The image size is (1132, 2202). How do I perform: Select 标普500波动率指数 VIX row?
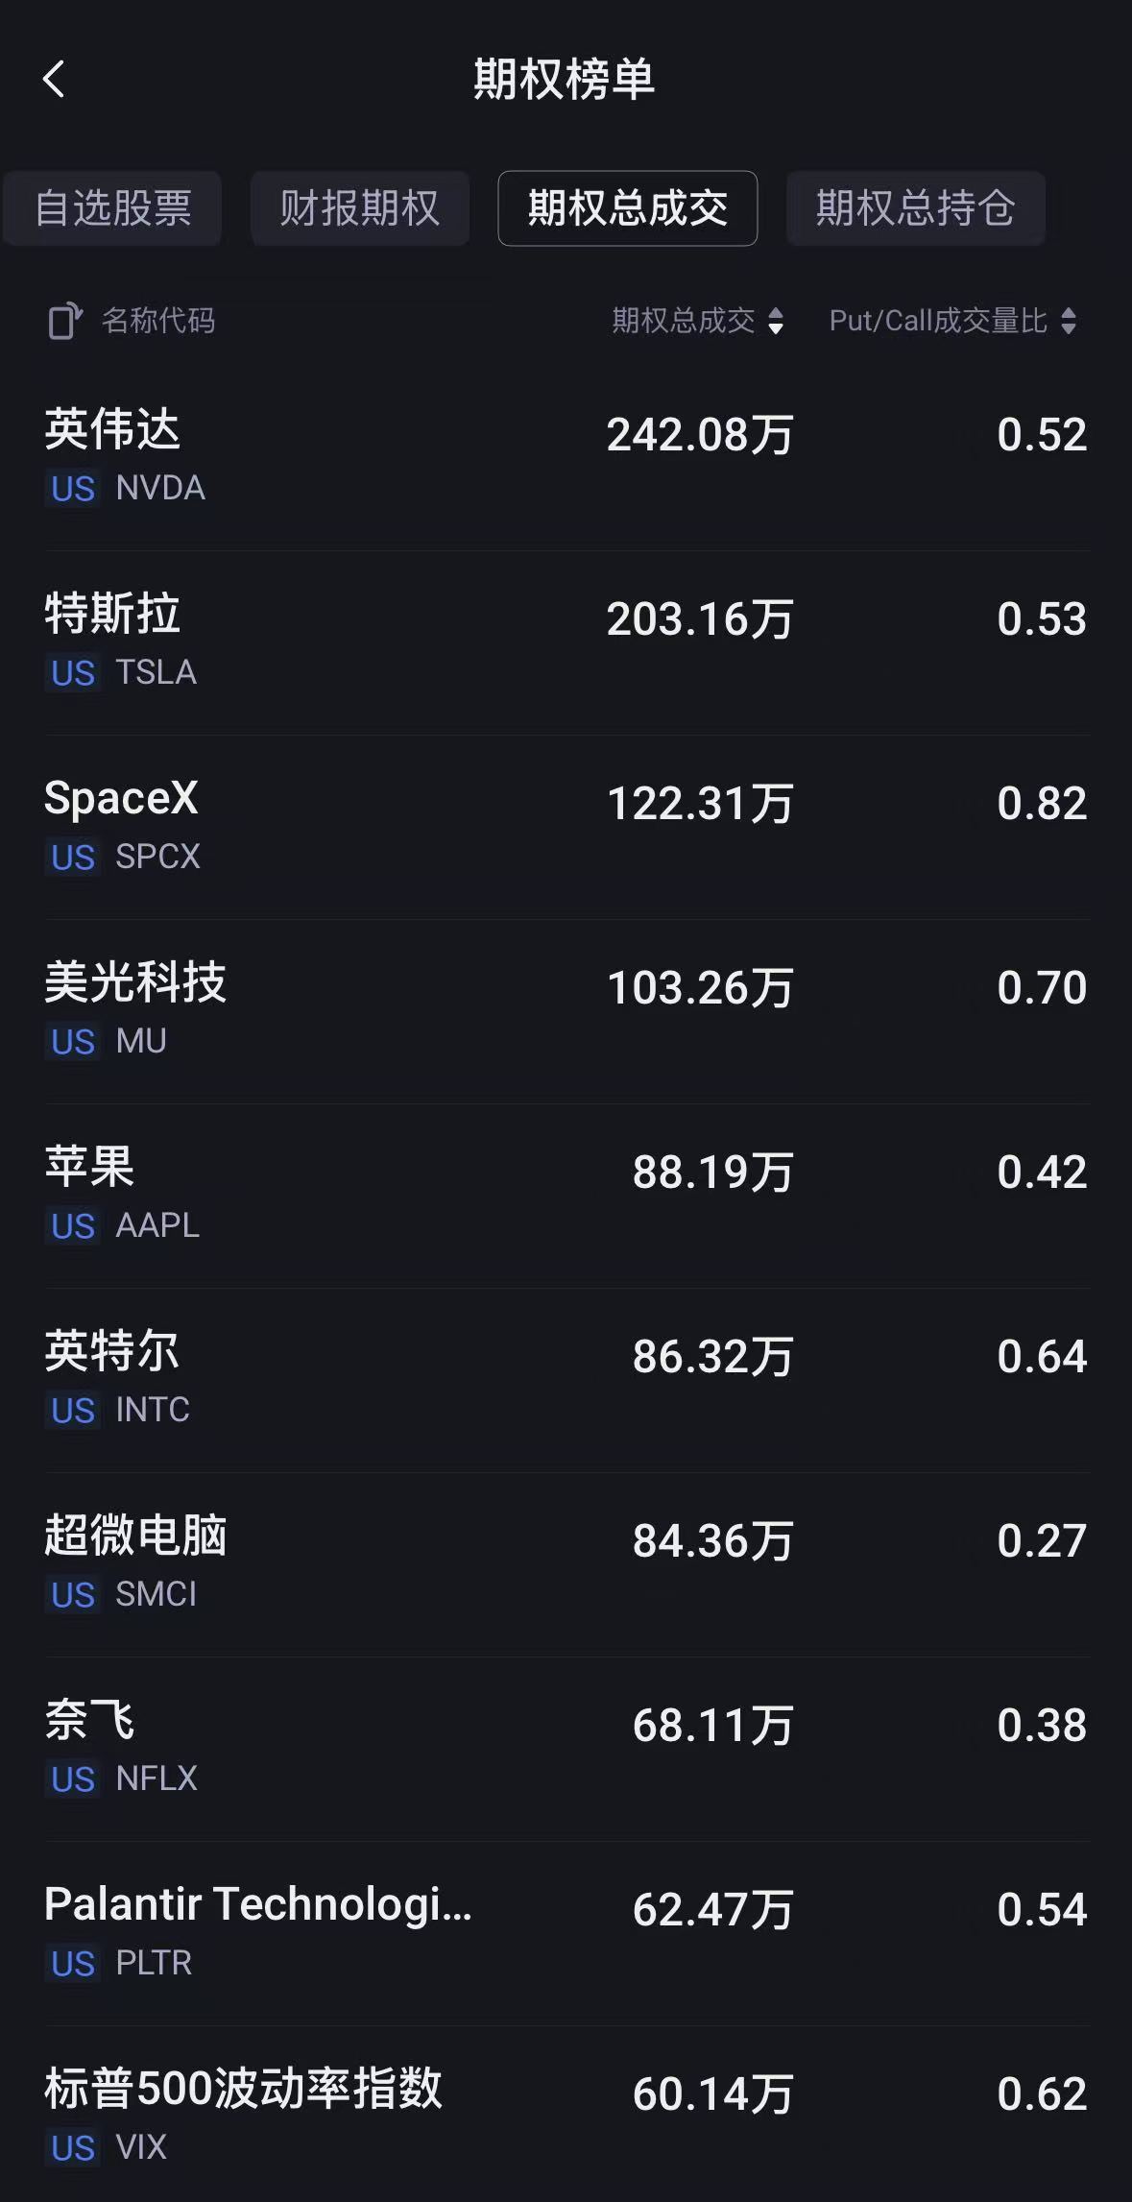(566, 2113)
